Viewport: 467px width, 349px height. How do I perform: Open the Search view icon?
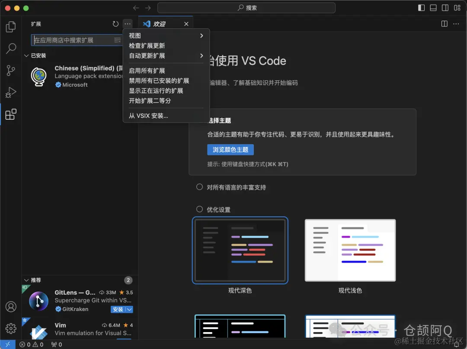[x=11, y=49]
